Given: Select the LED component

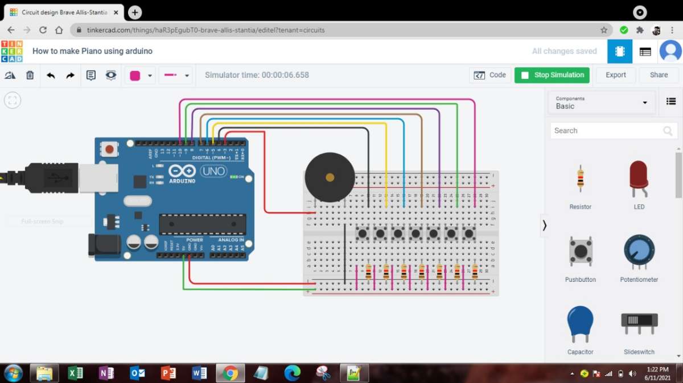Looking at the screenshot, I should [639, 185].
